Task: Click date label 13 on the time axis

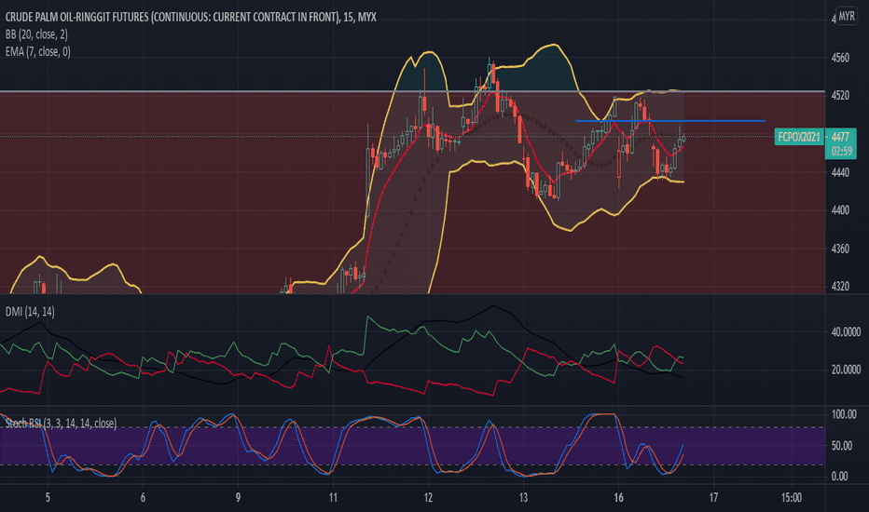Action: point(523,498)
